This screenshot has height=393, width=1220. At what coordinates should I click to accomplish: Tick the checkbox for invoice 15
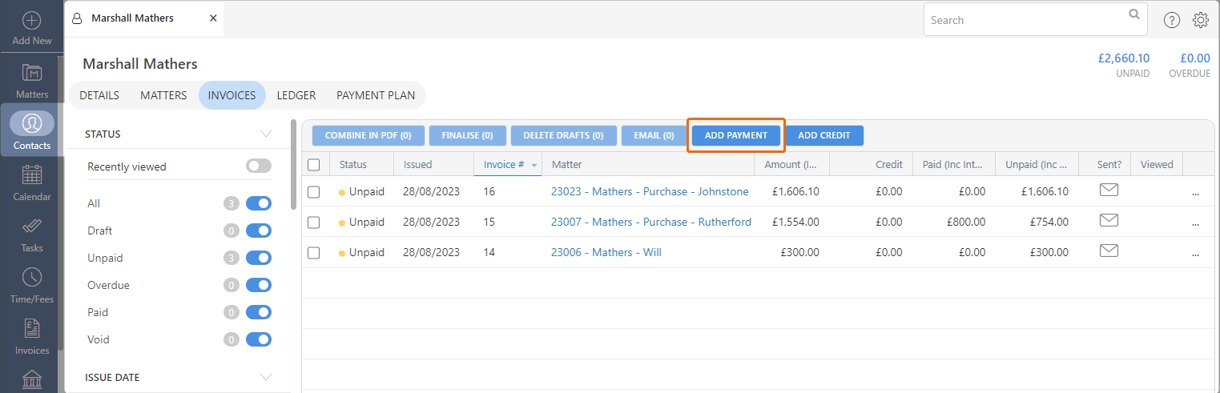314,222
